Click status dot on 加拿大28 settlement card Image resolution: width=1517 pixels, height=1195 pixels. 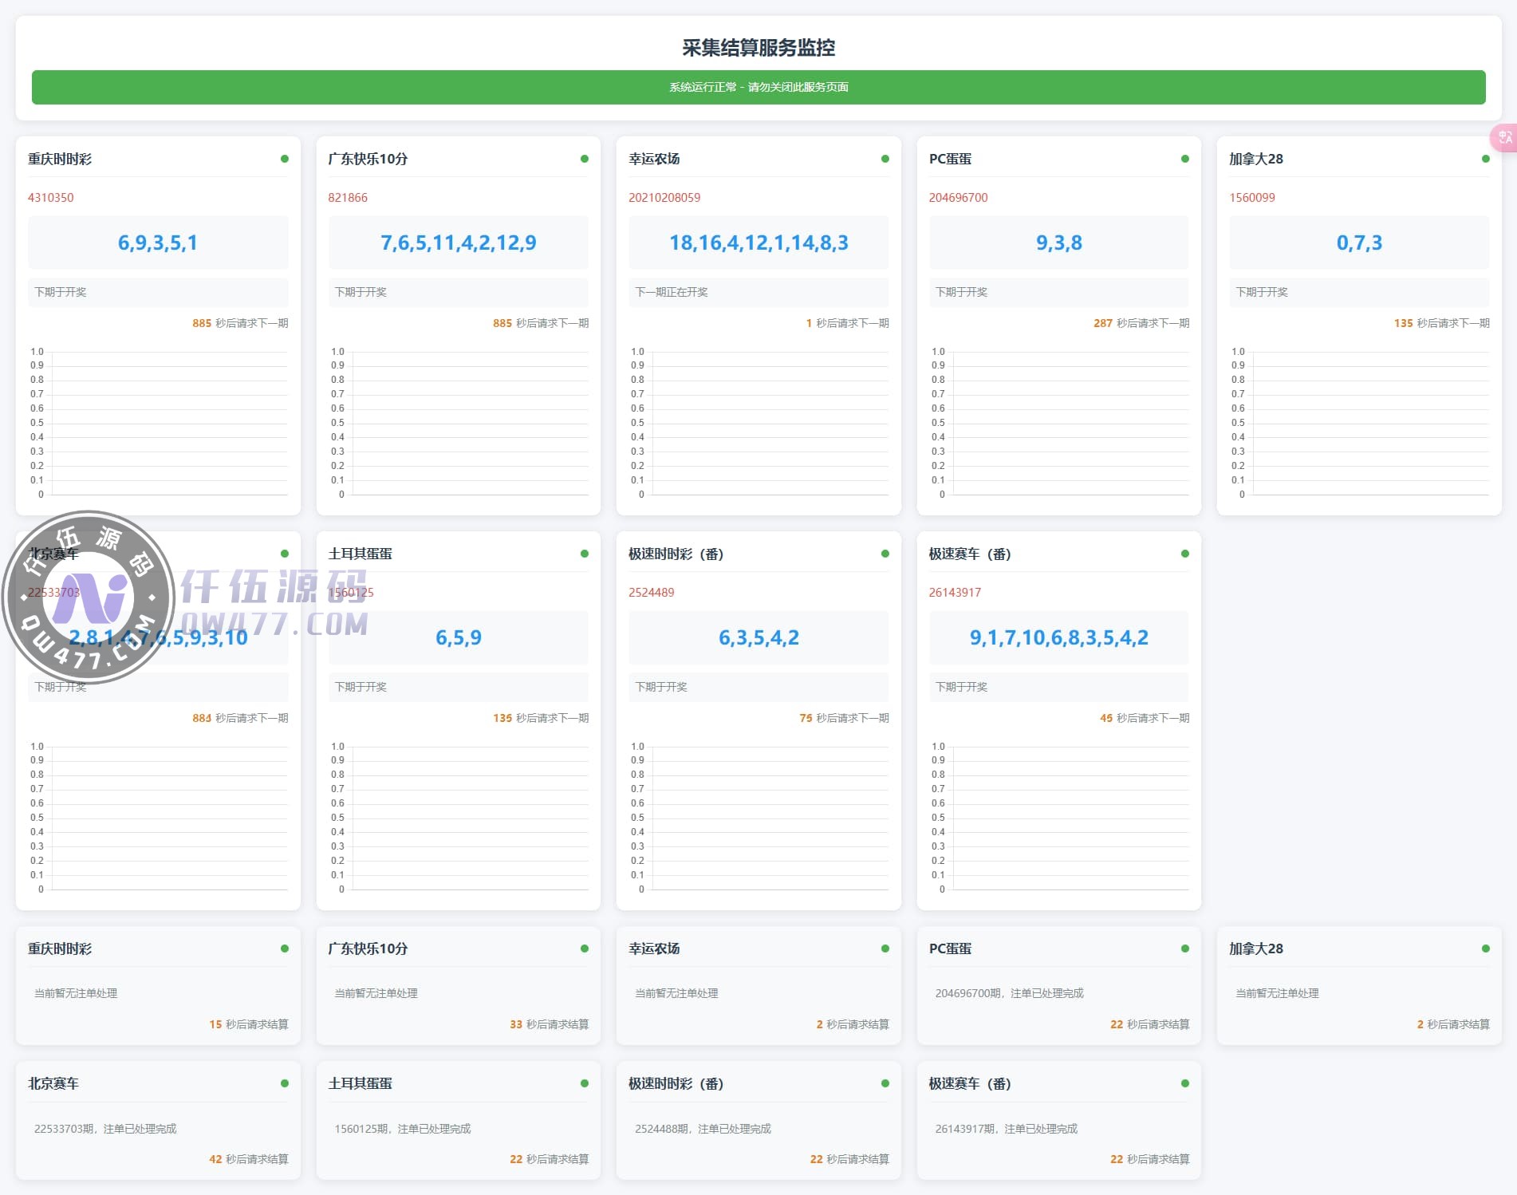coord(1485,949)
